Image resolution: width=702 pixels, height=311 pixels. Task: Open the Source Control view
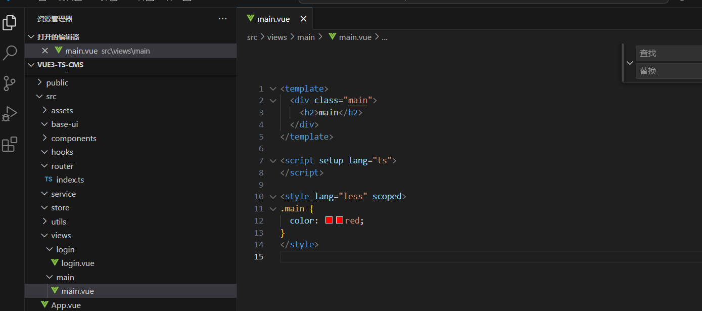click(x=10, y=83)
